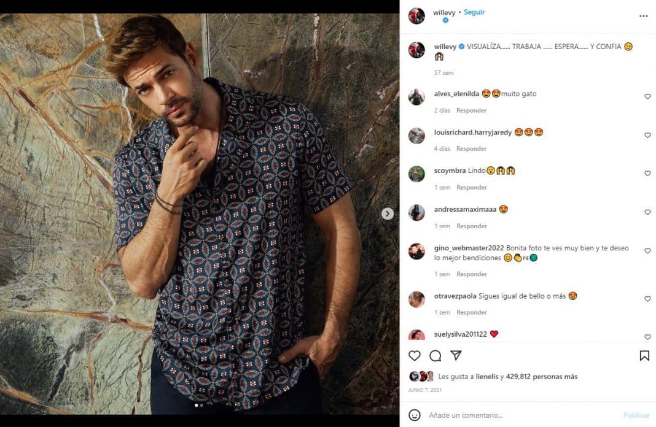Open the 429,812 personas más likes list
656x427 pixels.
[541, 377]
